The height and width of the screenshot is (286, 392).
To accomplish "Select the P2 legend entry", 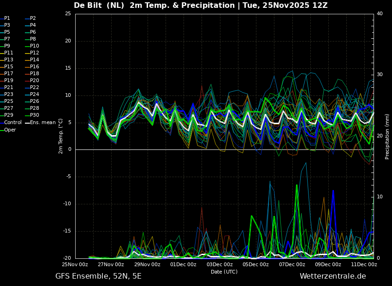I will [30, 18].
